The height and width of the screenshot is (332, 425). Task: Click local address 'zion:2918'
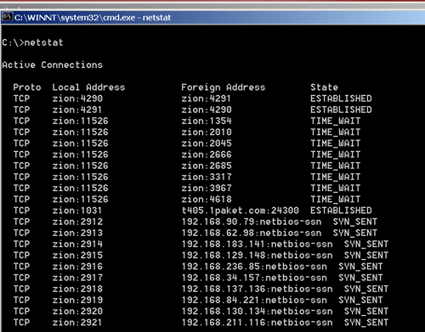(x=77, y=289)
